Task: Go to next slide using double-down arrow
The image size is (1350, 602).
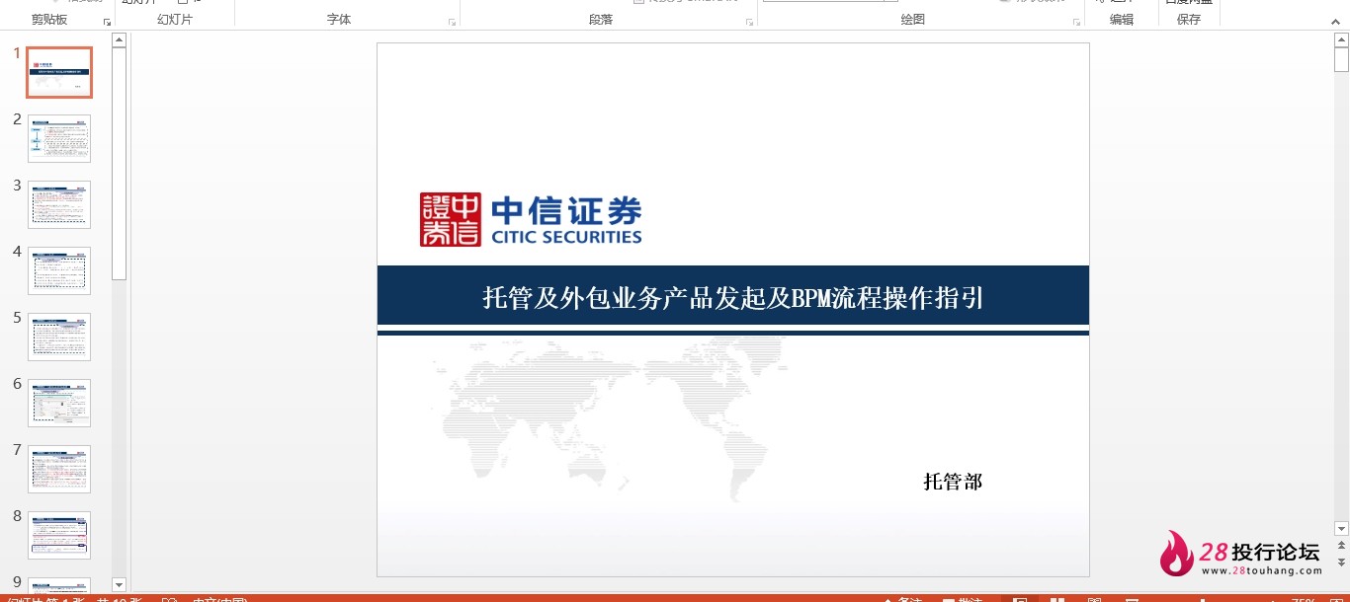Action: 1341,562
